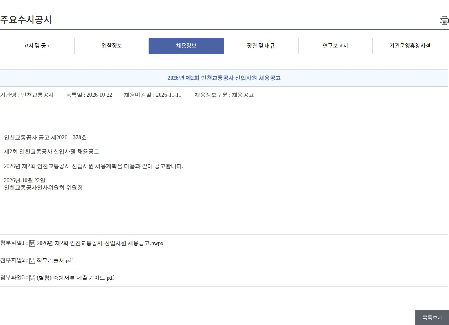Click the 기관명 : 인천교통공사 text

click(27, 95)
